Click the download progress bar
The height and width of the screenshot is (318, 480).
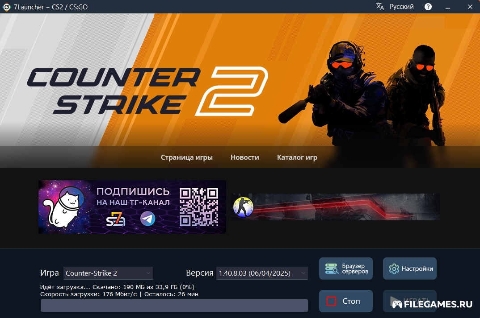point(174,306)
